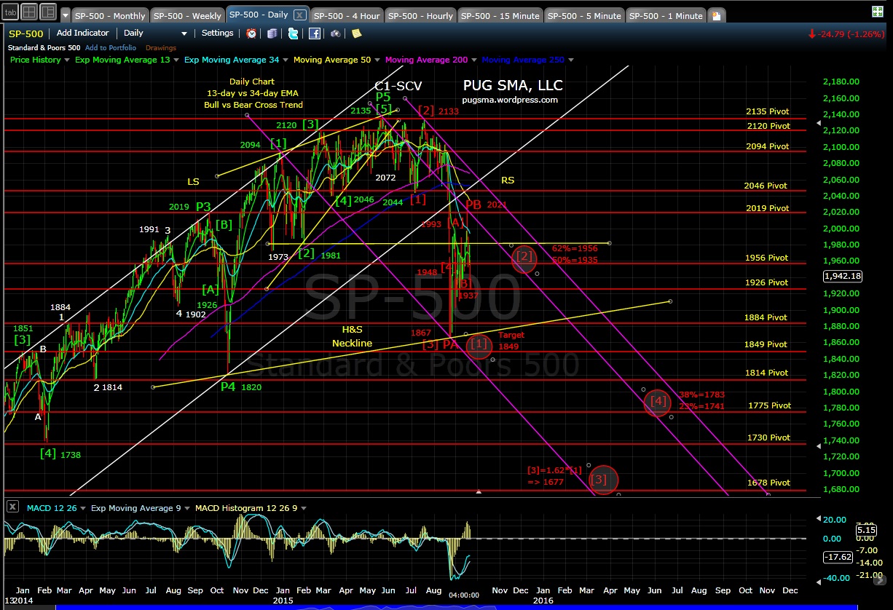The height and width of the screenshot is (610, 893).
Task: Select the split-pane layout icon
Action: click(x=47, y=12)
